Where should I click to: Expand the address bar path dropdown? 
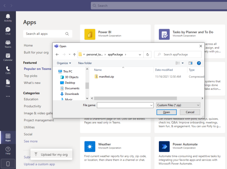140,54
